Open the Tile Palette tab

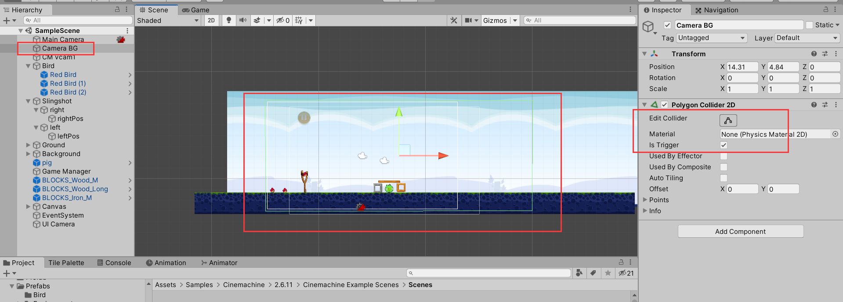tap(66, 262)
